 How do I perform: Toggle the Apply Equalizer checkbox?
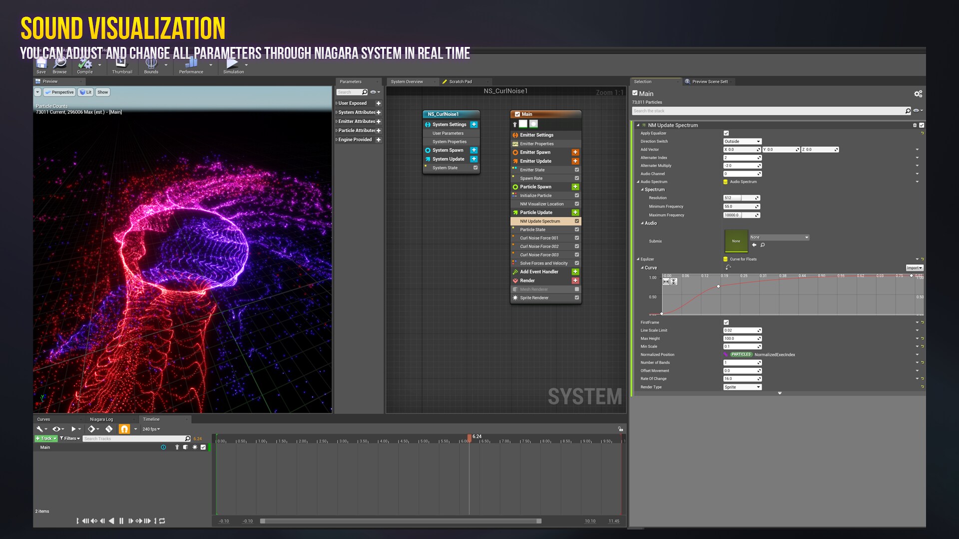[726, 133]
